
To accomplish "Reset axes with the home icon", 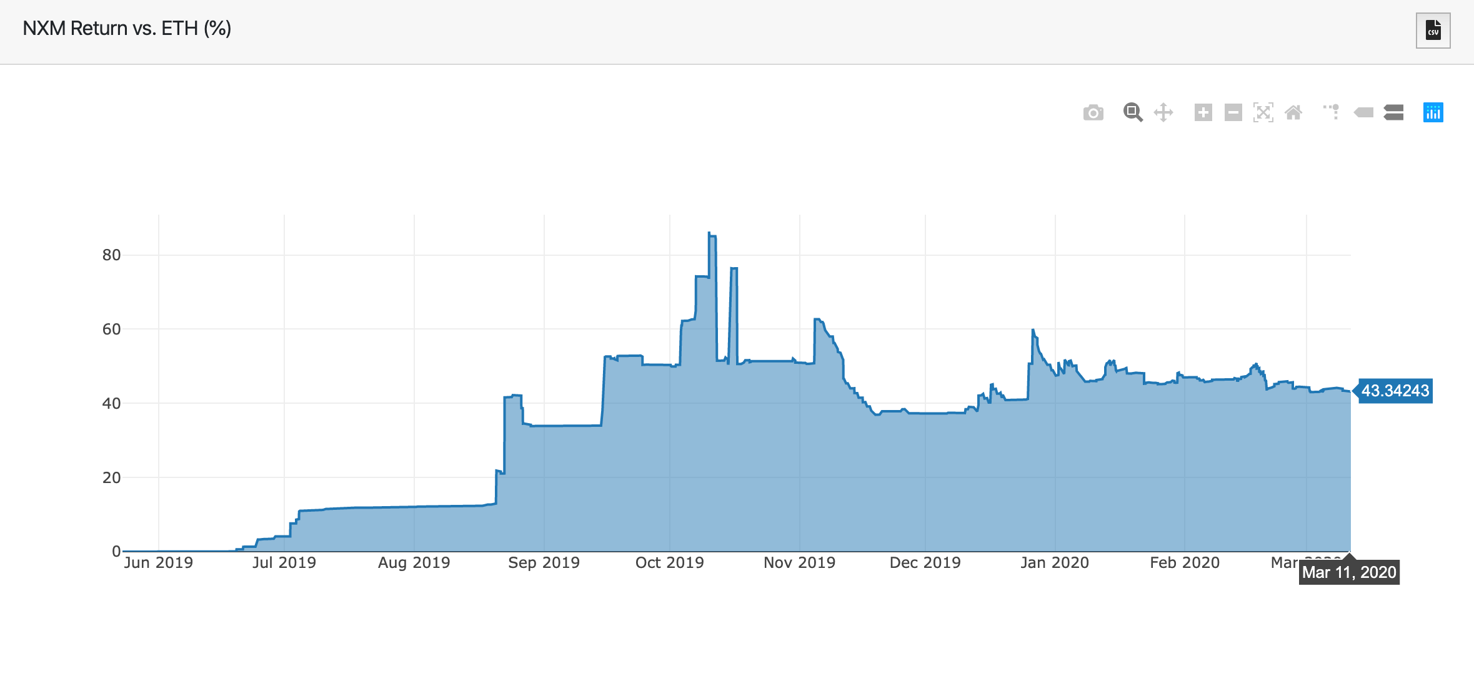I will coord(1293,113).
